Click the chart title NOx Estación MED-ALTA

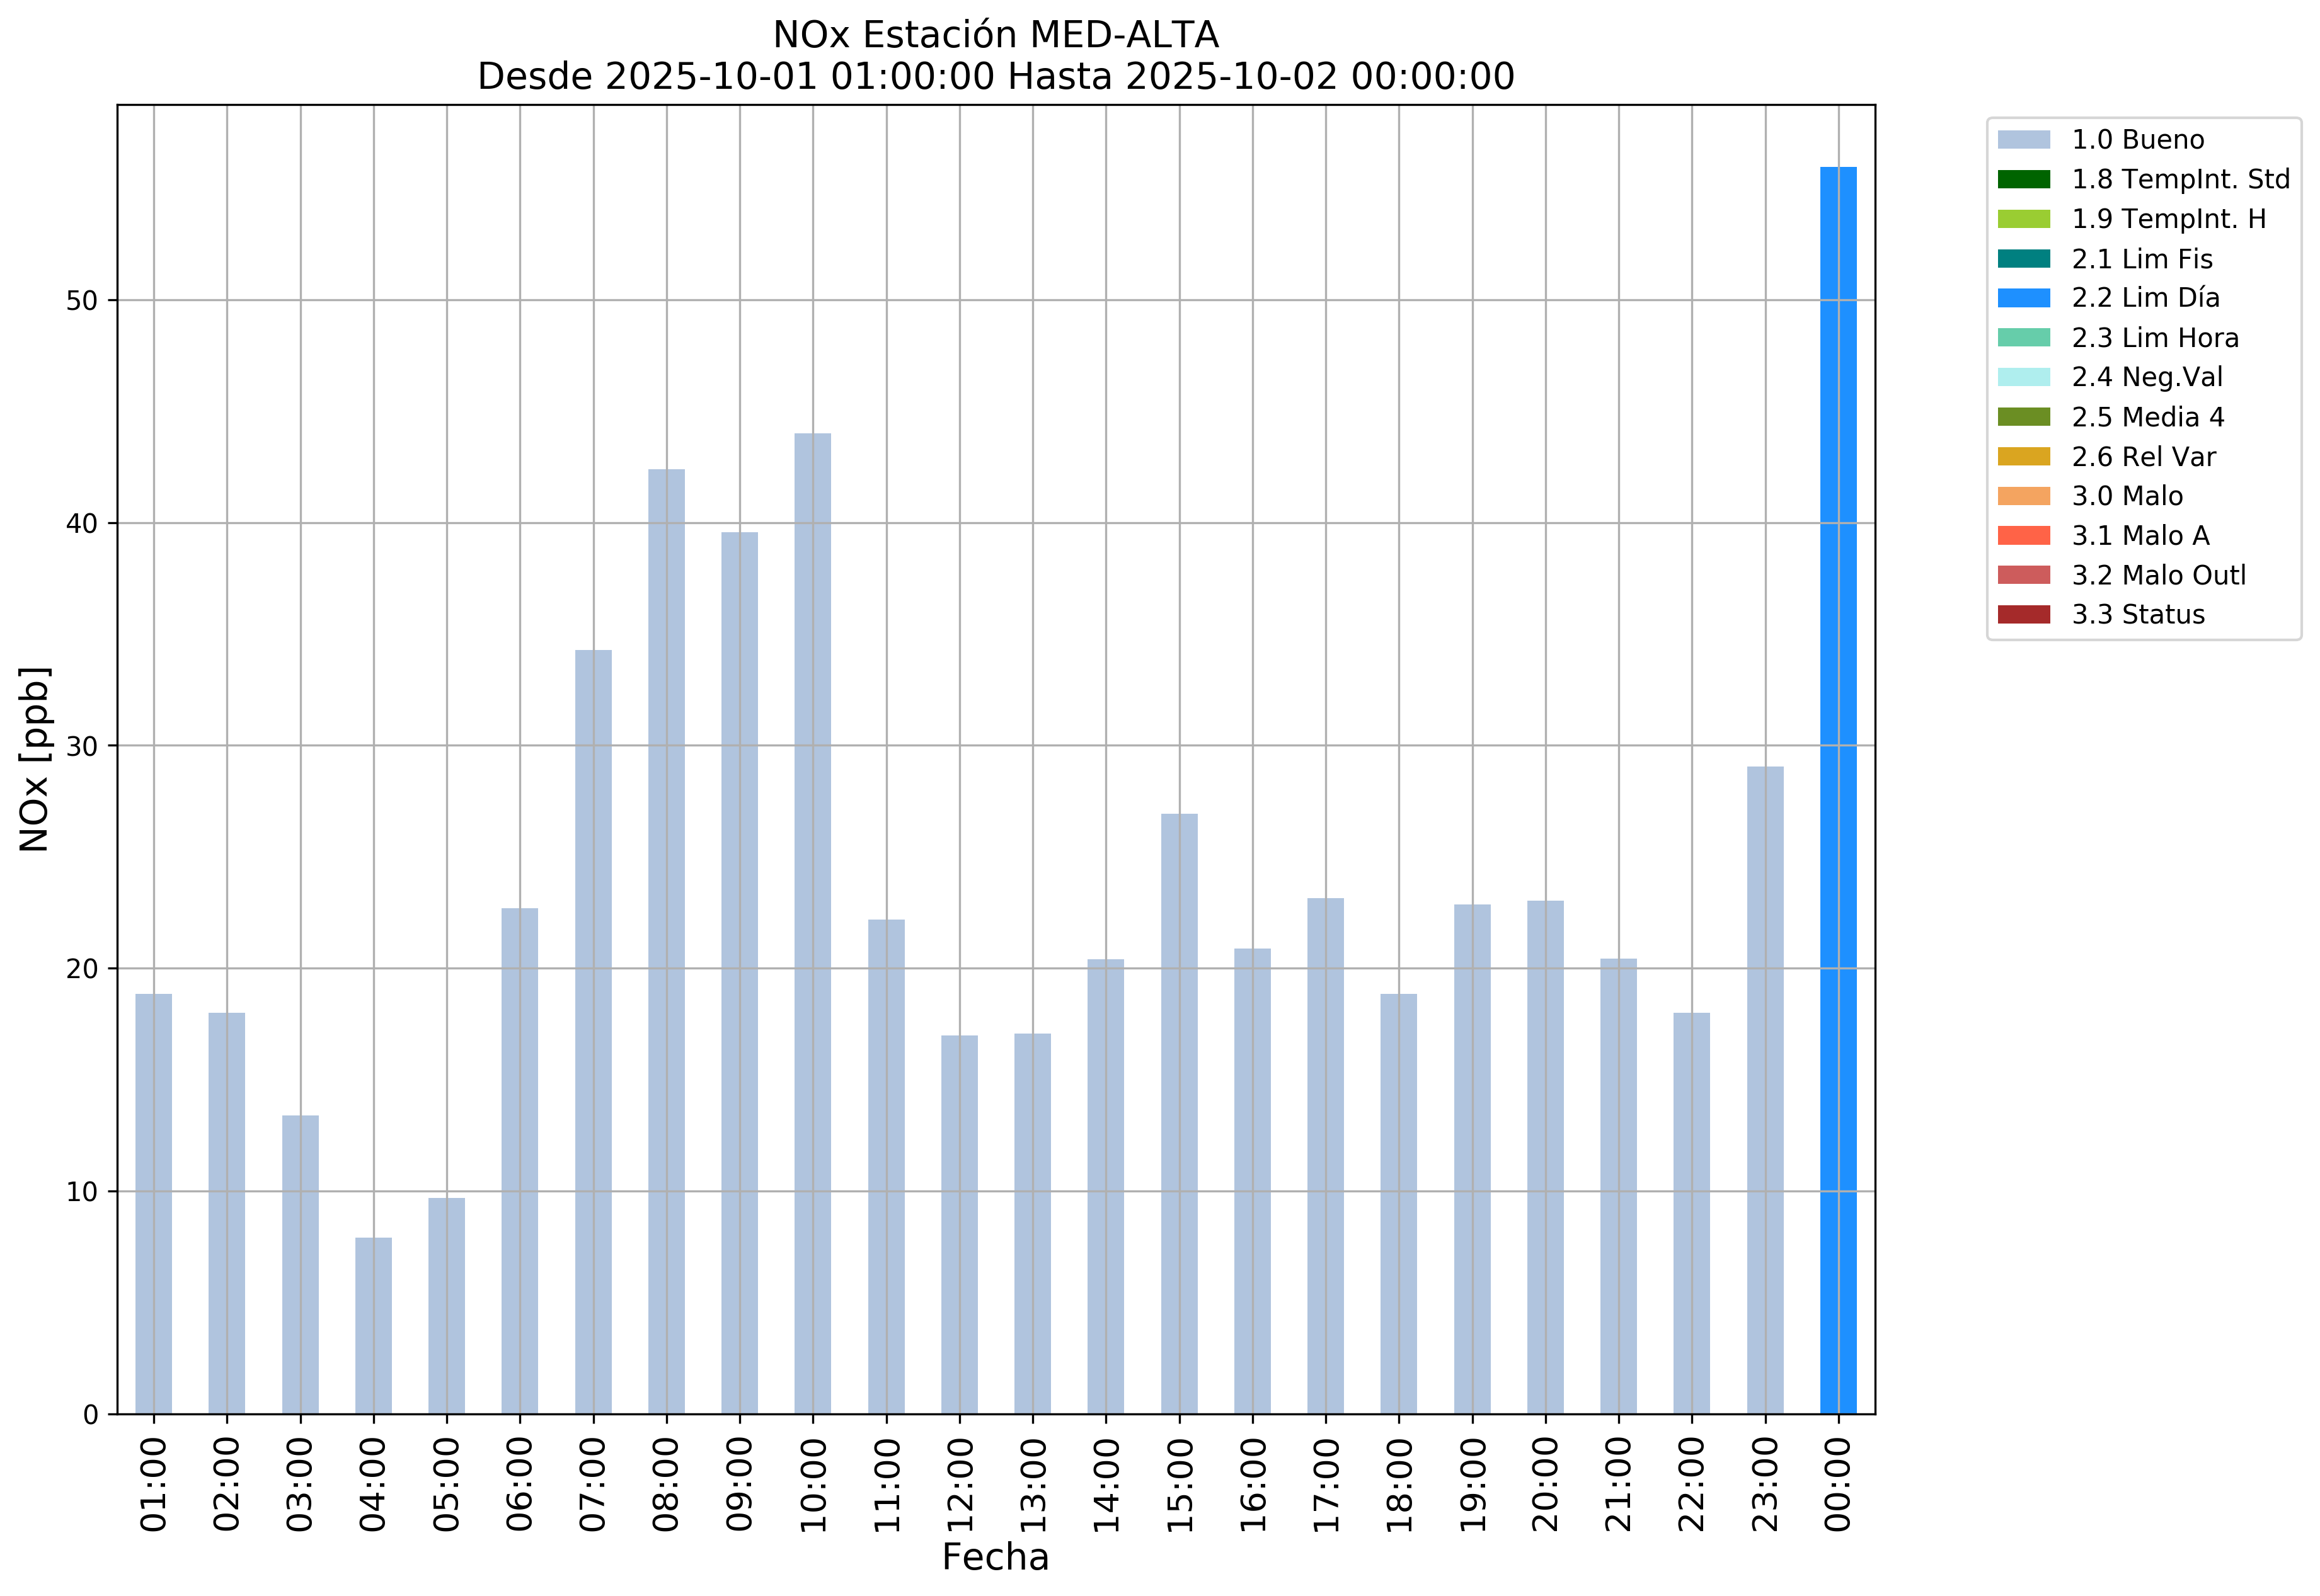click(x=996, y=35)
